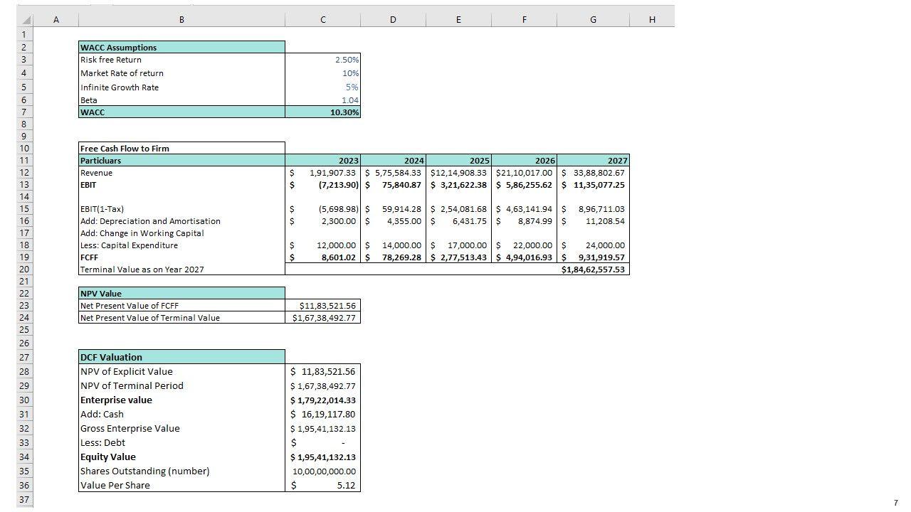The height and width of the screenshot is (512, 911).
Task: Click the 2027 Revenue cell
Action: point(594,173)
